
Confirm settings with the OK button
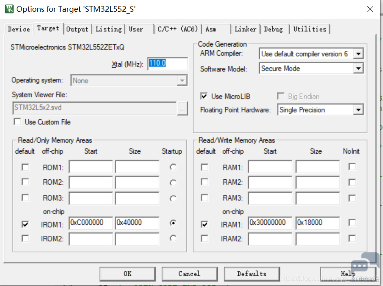[x=128, y=274]
